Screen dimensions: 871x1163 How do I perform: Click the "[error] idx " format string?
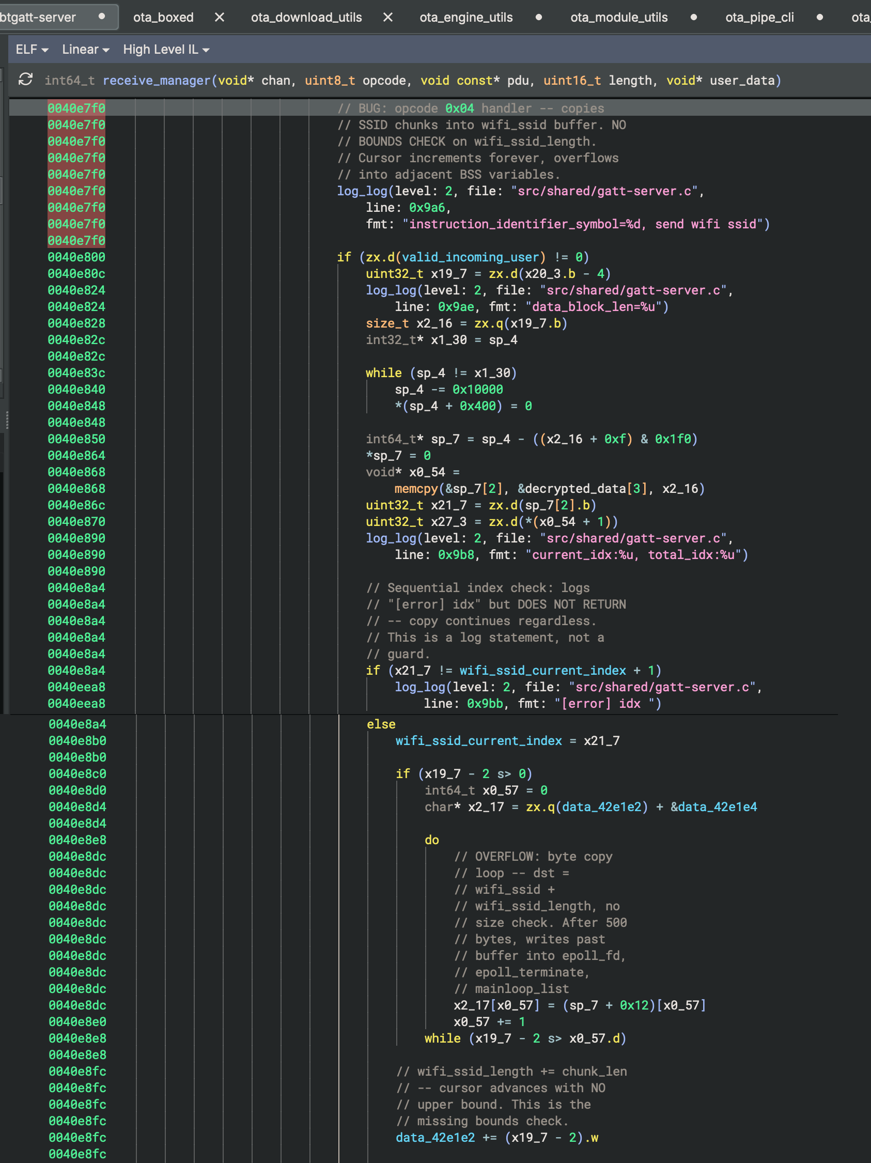[x=604, y=704]
